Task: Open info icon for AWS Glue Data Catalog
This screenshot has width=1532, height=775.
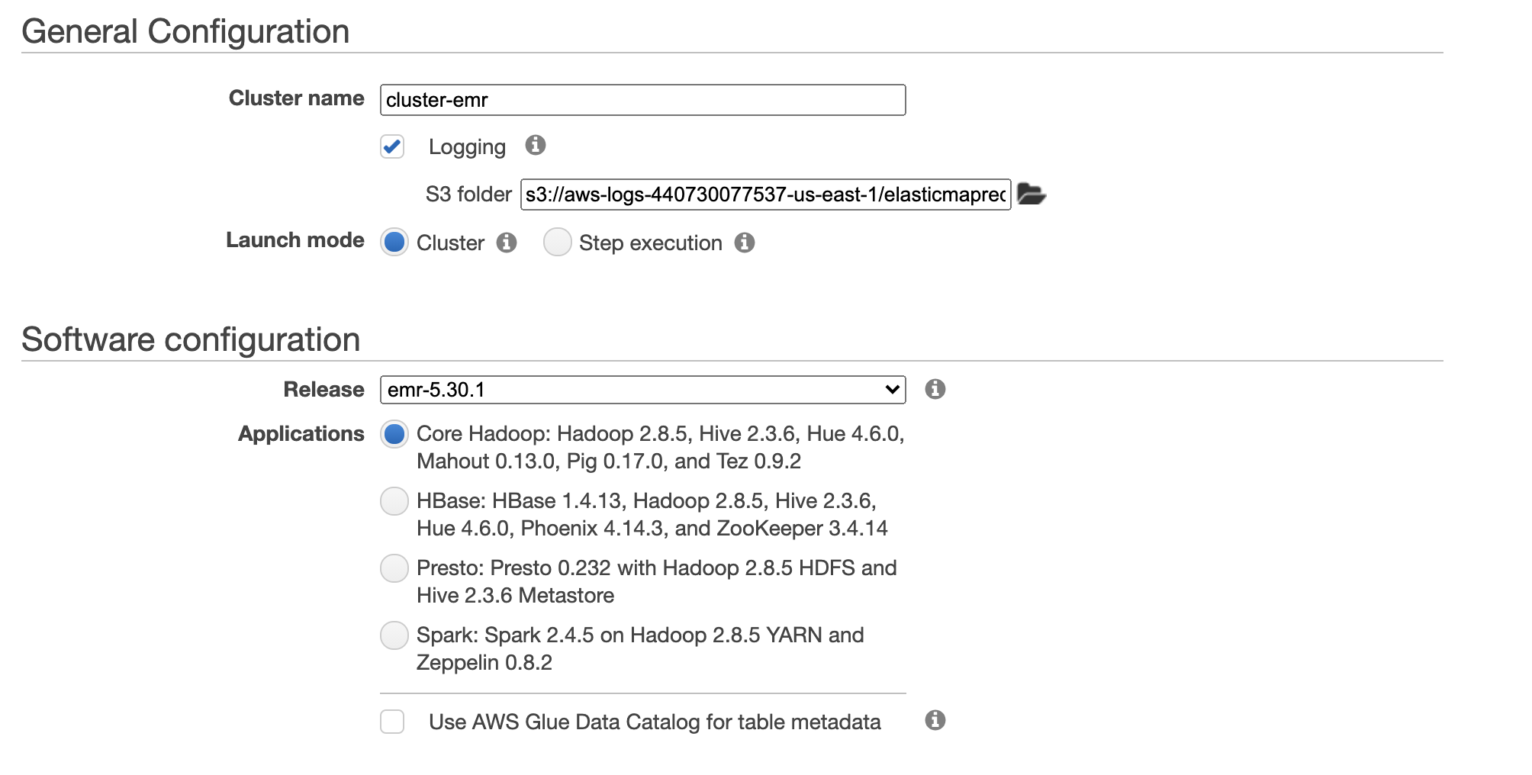Action: [x=935, y=720]
